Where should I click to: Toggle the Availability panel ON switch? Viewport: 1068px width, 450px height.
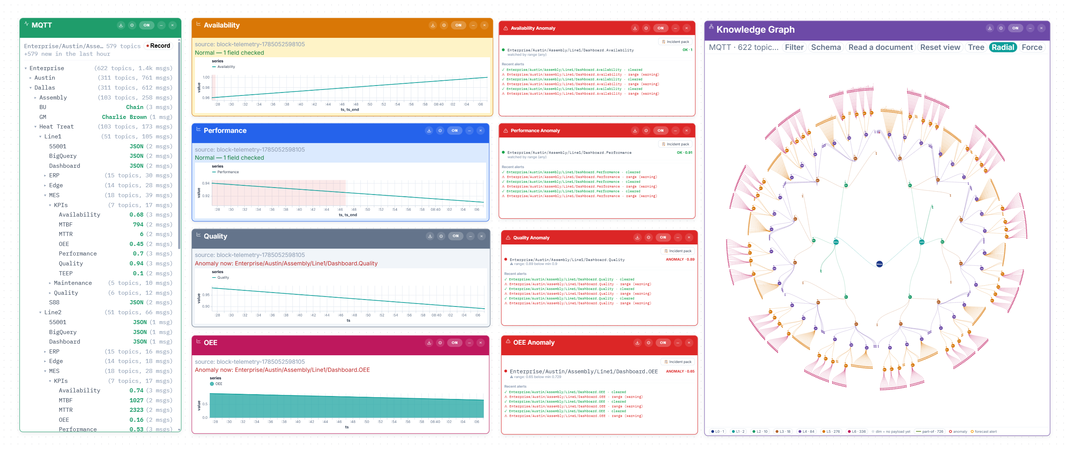458,25
